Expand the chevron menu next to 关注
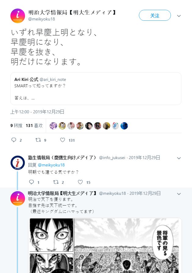 tap(179, 16)
